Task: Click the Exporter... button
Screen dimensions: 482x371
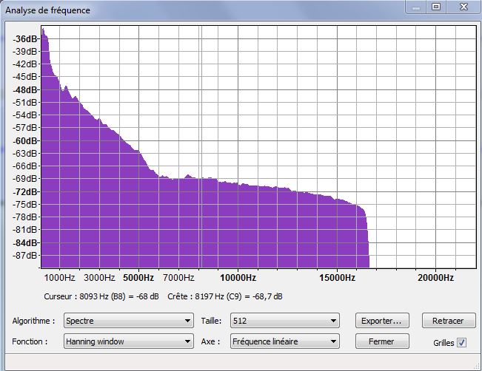Action: (x=381, y=321)
